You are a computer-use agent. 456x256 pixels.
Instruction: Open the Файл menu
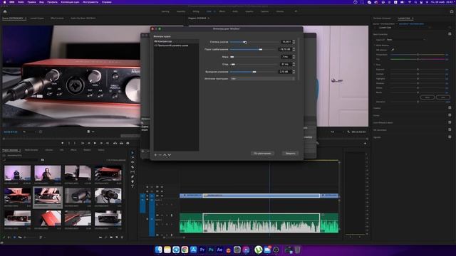click(x=21, y=2)
